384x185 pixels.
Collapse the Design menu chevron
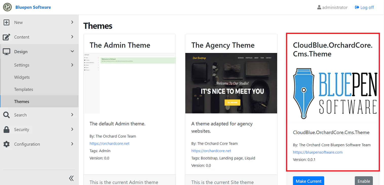pyautogui.click(x=72, y=51)
